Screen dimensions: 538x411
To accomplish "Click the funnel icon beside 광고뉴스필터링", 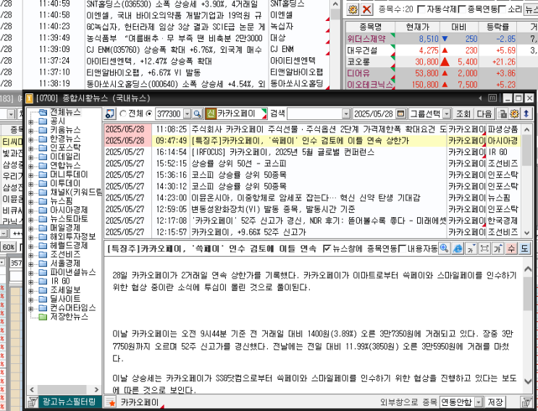I will [x=33, y=402].
